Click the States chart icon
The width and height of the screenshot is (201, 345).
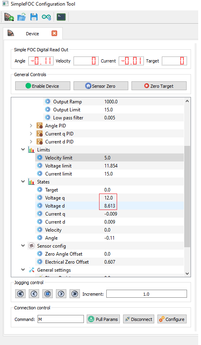point(32,182)
